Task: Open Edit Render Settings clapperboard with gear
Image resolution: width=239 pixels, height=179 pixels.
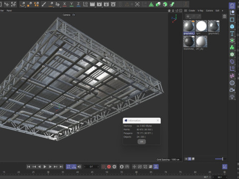Action: point(106,4)
